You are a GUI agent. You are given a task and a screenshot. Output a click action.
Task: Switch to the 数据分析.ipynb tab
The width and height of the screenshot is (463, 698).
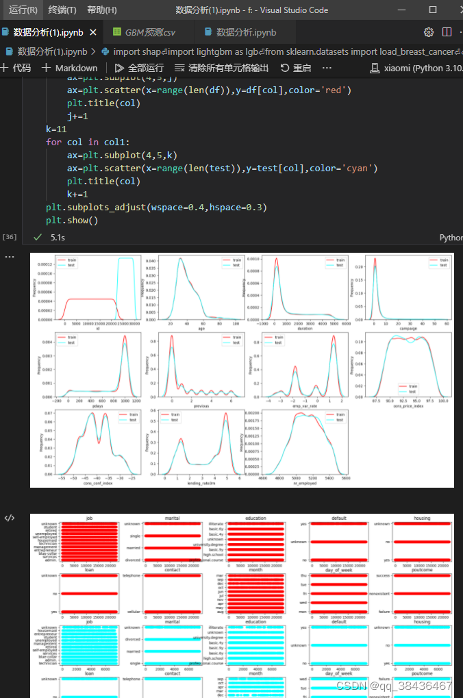tap(246, 32)
